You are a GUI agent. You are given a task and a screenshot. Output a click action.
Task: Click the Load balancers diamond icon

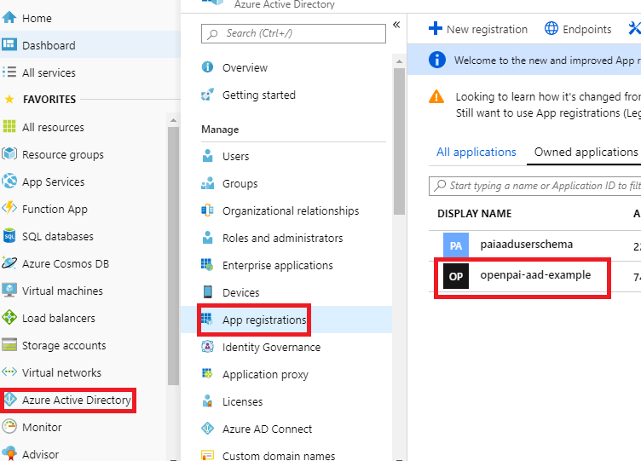coord(9,318)
